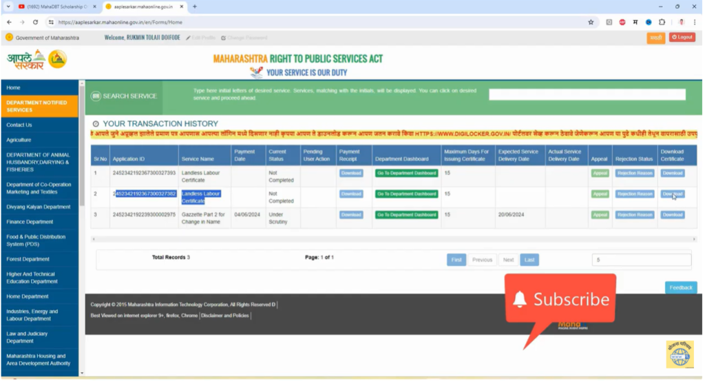This screenshot has width=705, height=381.
Task: Download payment receipt for first application
Action: (351, 173)
